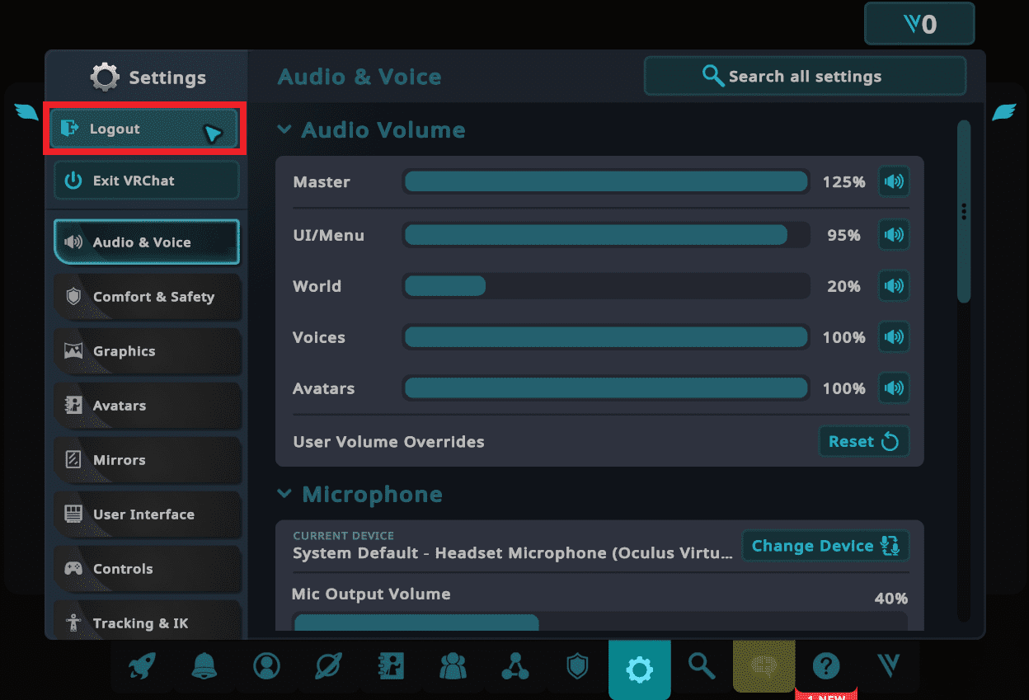Reset User Volume Overrides
Viewport: 1029px width, 700px height.
click(863, 441)
